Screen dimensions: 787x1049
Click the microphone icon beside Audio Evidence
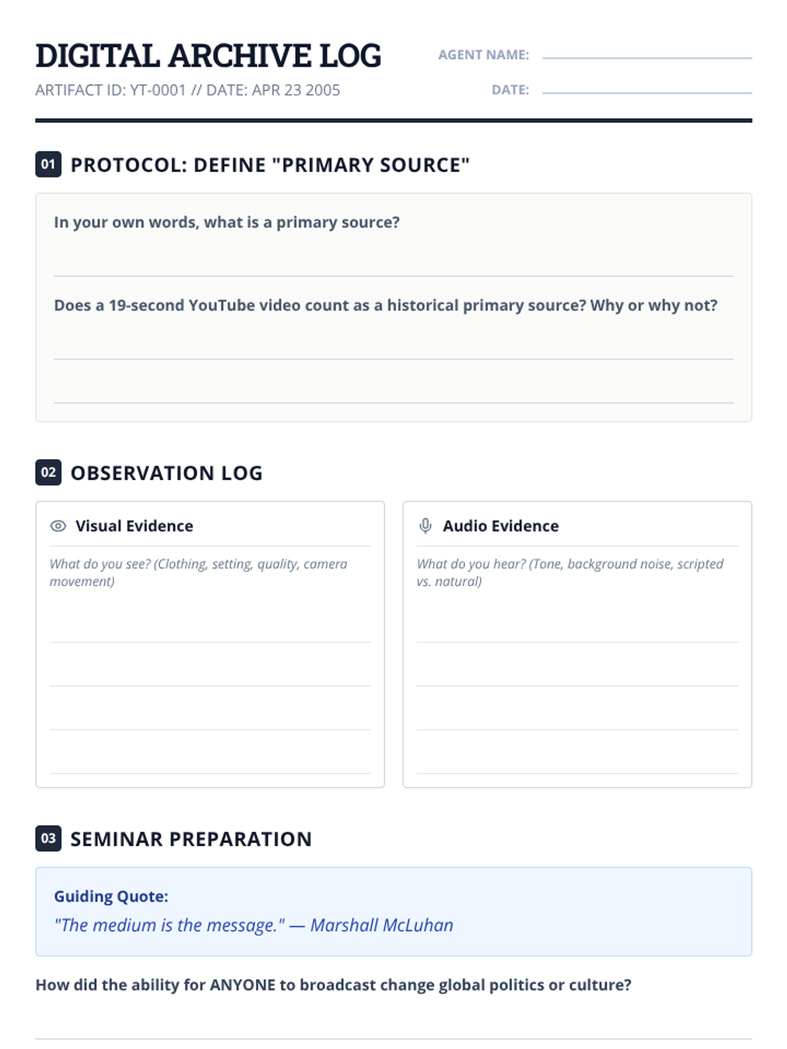point(425,526)
